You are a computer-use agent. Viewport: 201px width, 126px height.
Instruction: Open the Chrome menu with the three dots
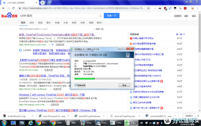[x=198, y=8]
